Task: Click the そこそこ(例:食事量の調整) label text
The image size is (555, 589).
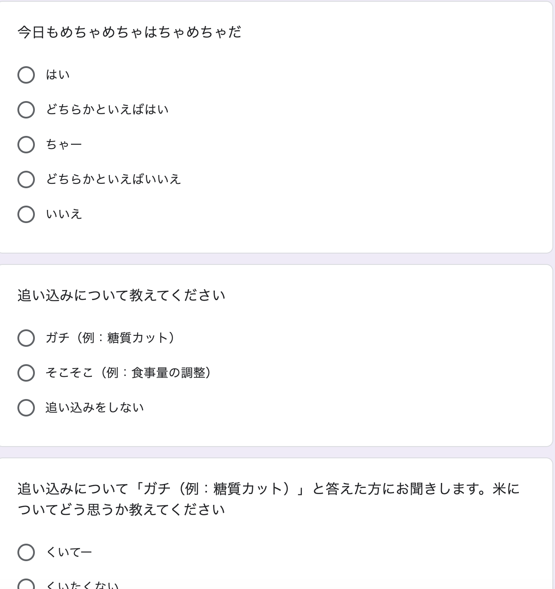Action: click(x=128, y=373)
